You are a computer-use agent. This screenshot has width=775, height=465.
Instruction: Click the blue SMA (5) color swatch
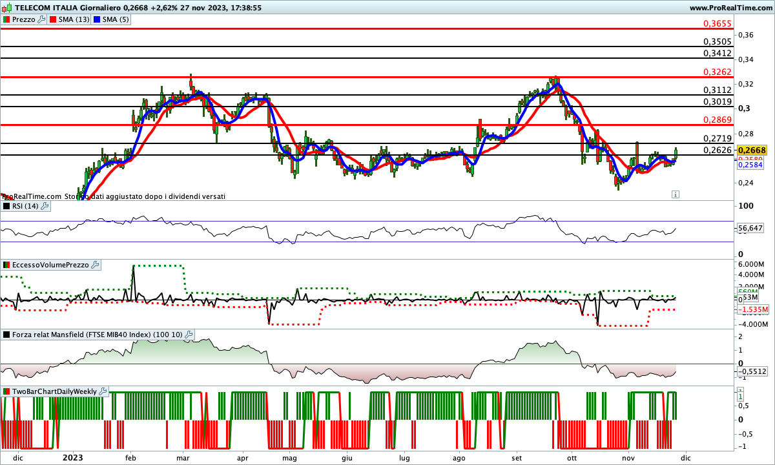(97, 19)
